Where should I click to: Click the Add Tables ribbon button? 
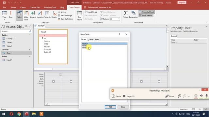80,16
